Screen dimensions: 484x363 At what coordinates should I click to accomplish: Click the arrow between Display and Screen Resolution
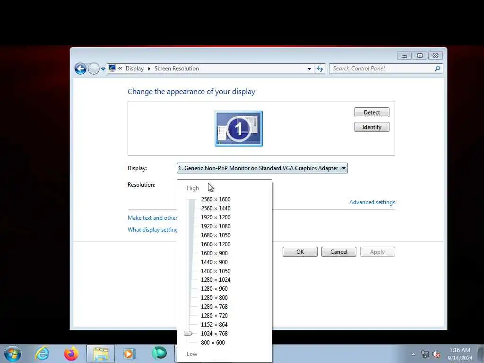[x=149, y=69]
